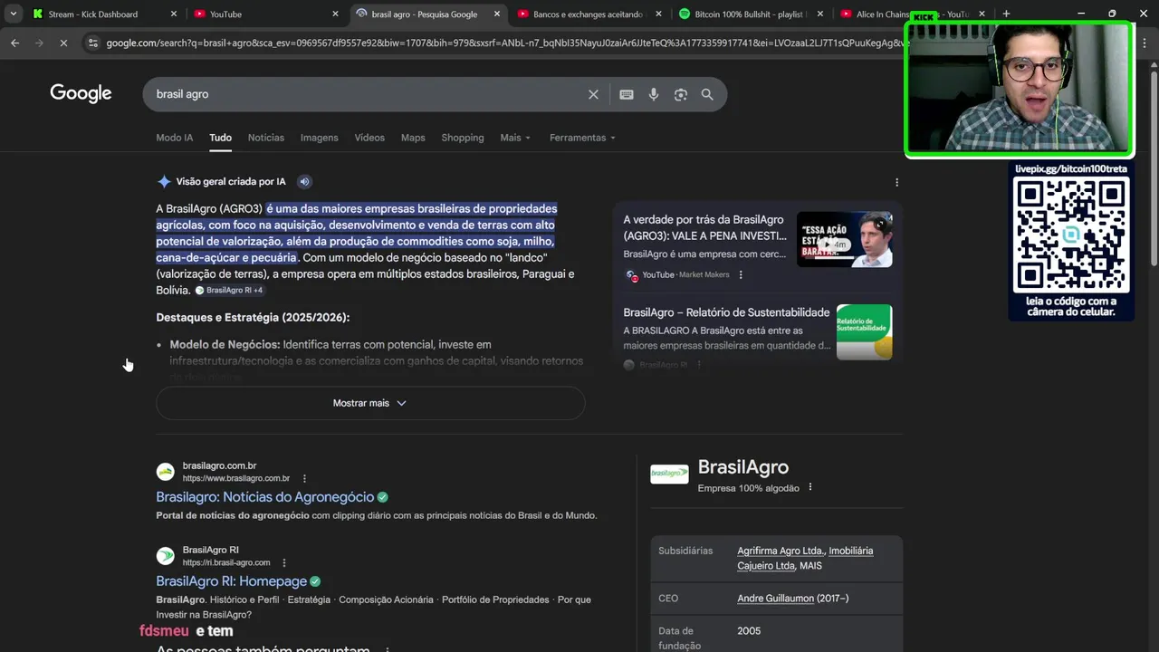
Task: Start voice search with the microphone icon
Action: click(653, 94)
